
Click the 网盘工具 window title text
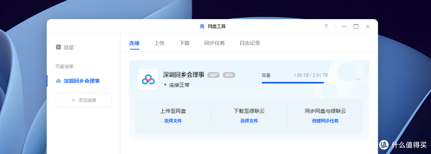coord(217,26)
